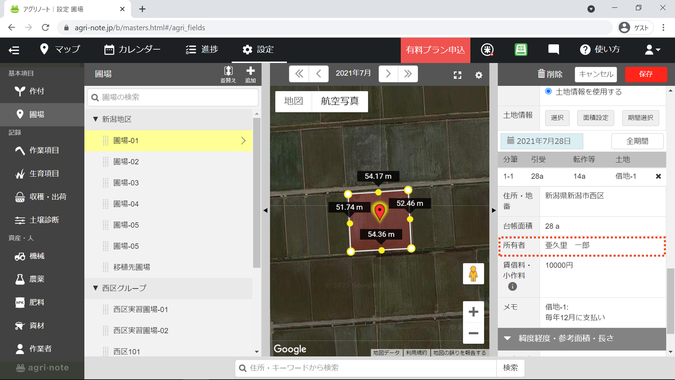Remove land row 1-1 with the X icon
This screenshot has width=675, height=380.
658,176
